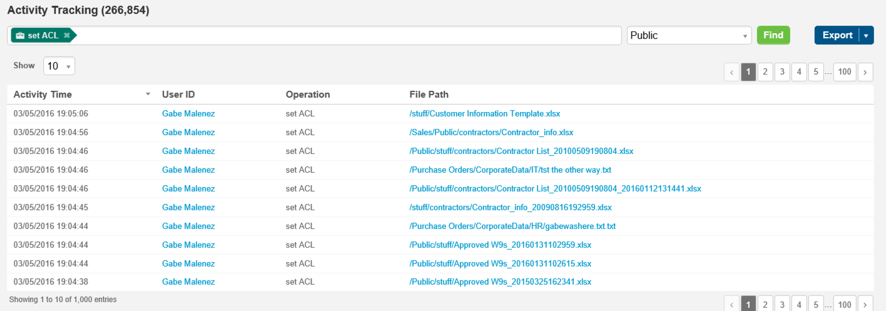Go to next page via top arrow
Viewport: 886px width, 311px height.
865,72
